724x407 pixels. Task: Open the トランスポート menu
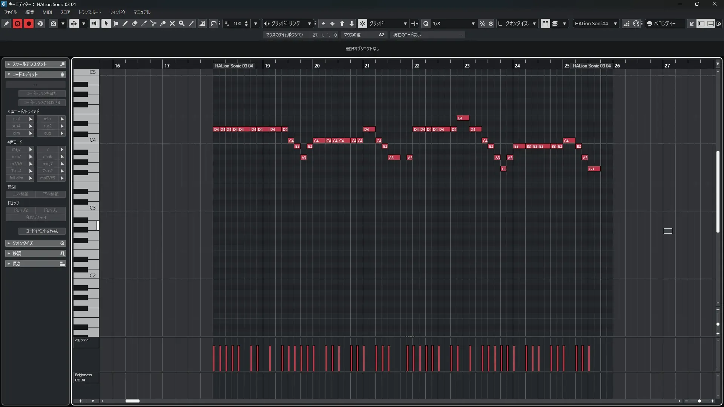tap(90, 12)
